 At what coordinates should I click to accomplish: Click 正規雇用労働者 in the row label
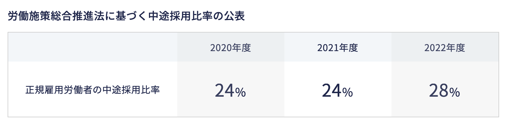(x=59, y=90)
